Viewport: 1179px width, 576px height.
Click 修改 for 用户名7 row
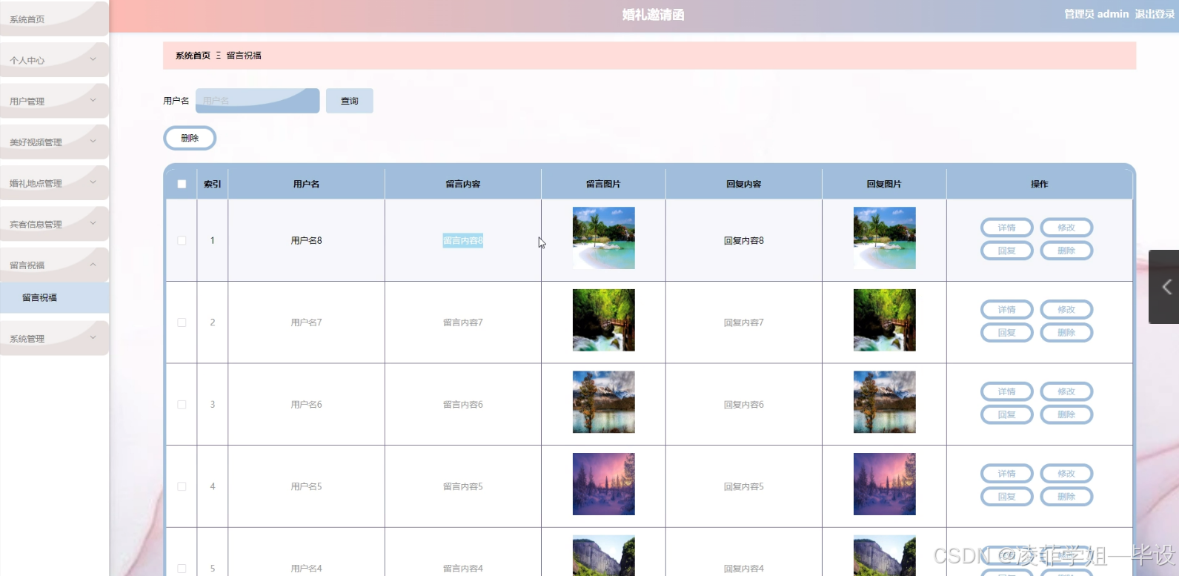click(1066, 310)
